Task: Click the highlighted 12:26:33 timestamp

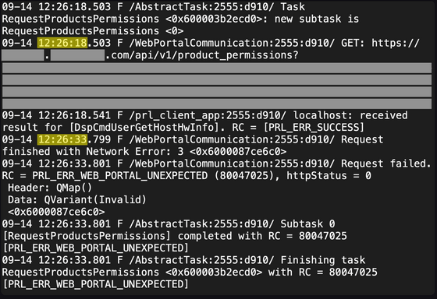Action: (62, 139)
